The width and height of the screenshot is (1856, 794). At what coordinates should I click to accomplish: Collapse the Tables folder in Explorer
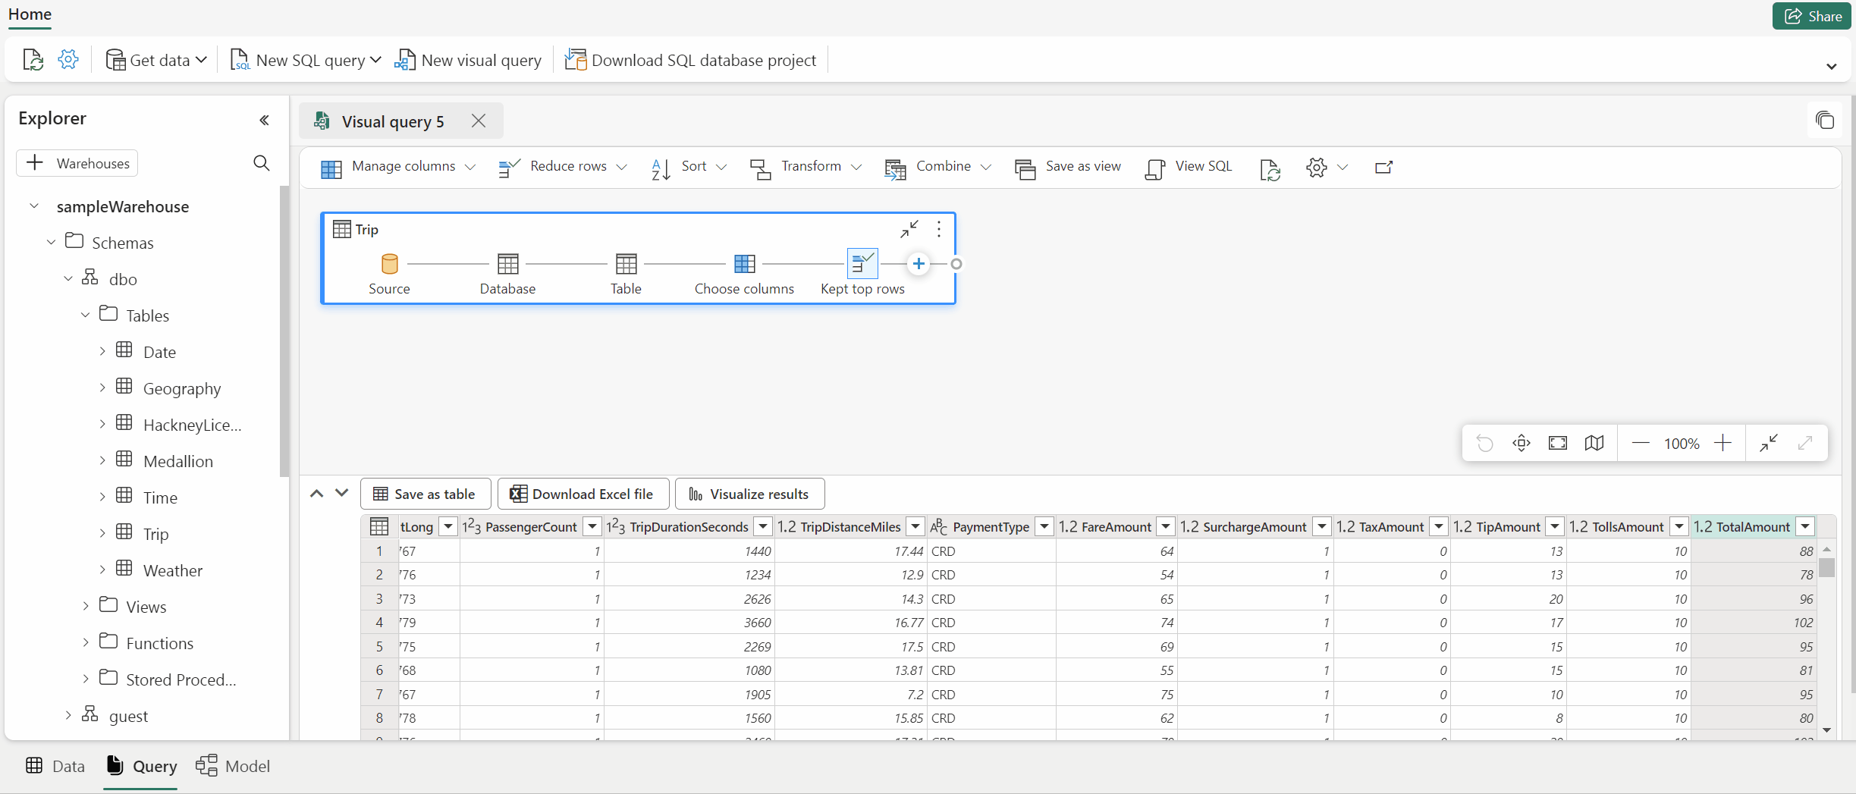tap(84, 315)
